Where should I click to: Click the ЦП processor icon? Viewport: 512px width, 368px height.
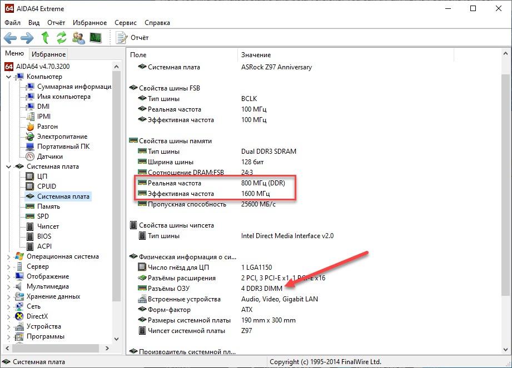[x=30, y=177]
